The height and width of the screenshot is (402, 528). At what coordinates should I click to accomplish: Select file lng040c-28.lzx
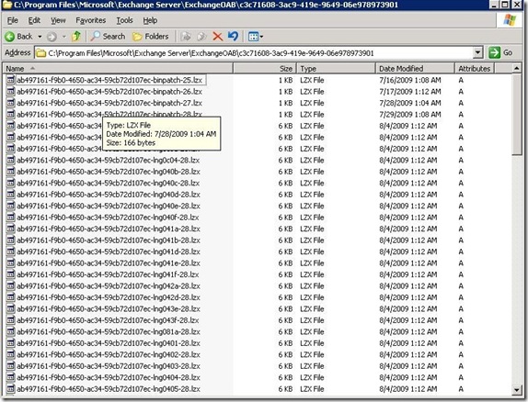[x=109, y=183]
